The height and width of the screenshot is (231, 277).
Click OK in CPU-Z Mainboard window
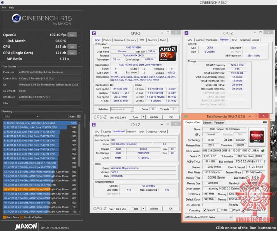tap(171, 209)
